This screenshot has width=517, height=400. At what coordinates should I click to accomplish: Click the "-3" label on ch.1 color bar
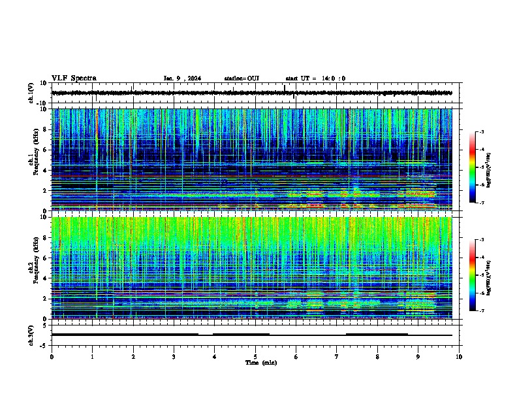tap(482, 131)
